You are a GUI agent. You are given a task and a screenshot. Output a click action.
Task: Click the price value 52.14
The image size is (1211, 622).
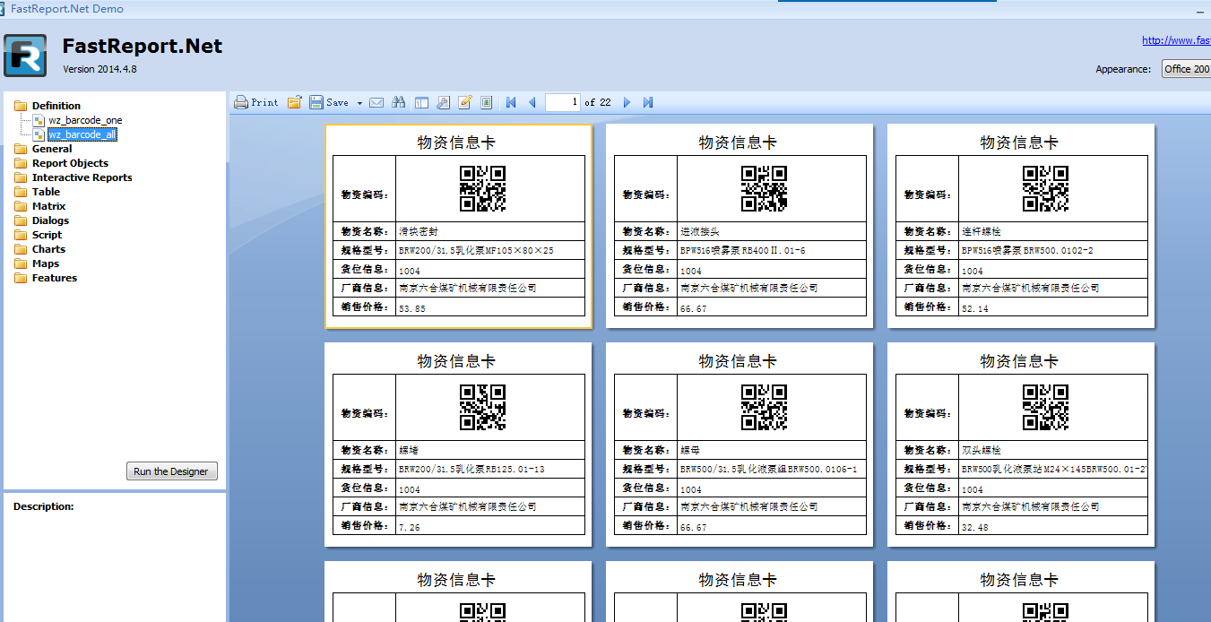point(975,308)
